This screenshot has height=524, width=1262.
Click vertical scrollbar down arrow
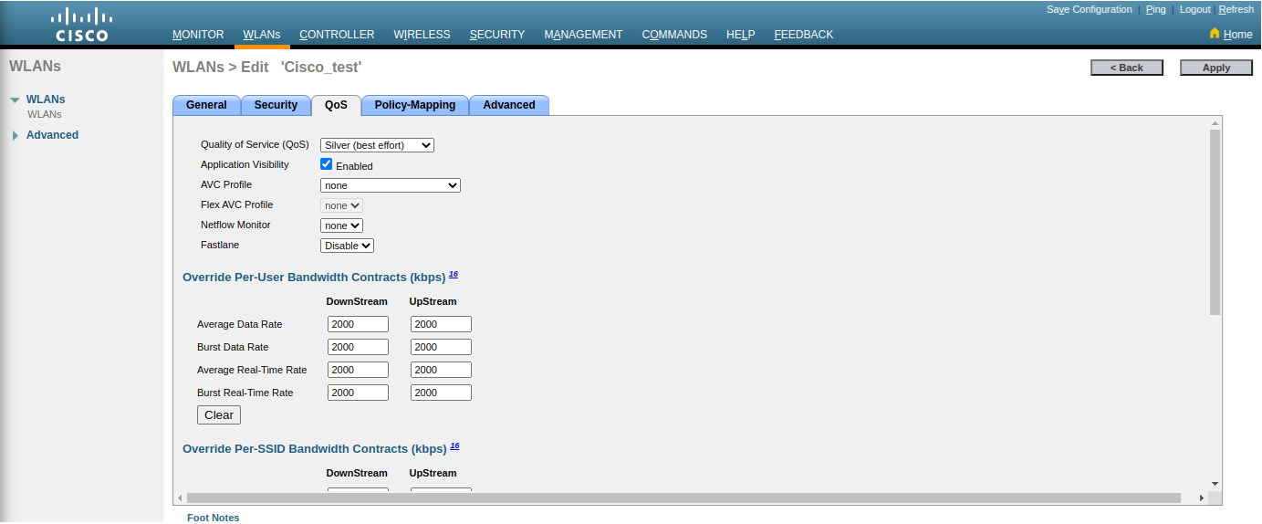tap(1215, 484)
